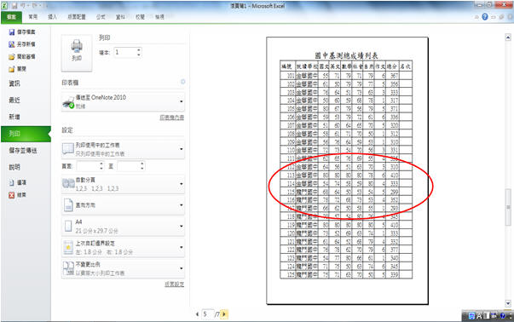Open the Formulas ribbon tab
This screenshot has width=514, height=322.
[x=101, y=17]
